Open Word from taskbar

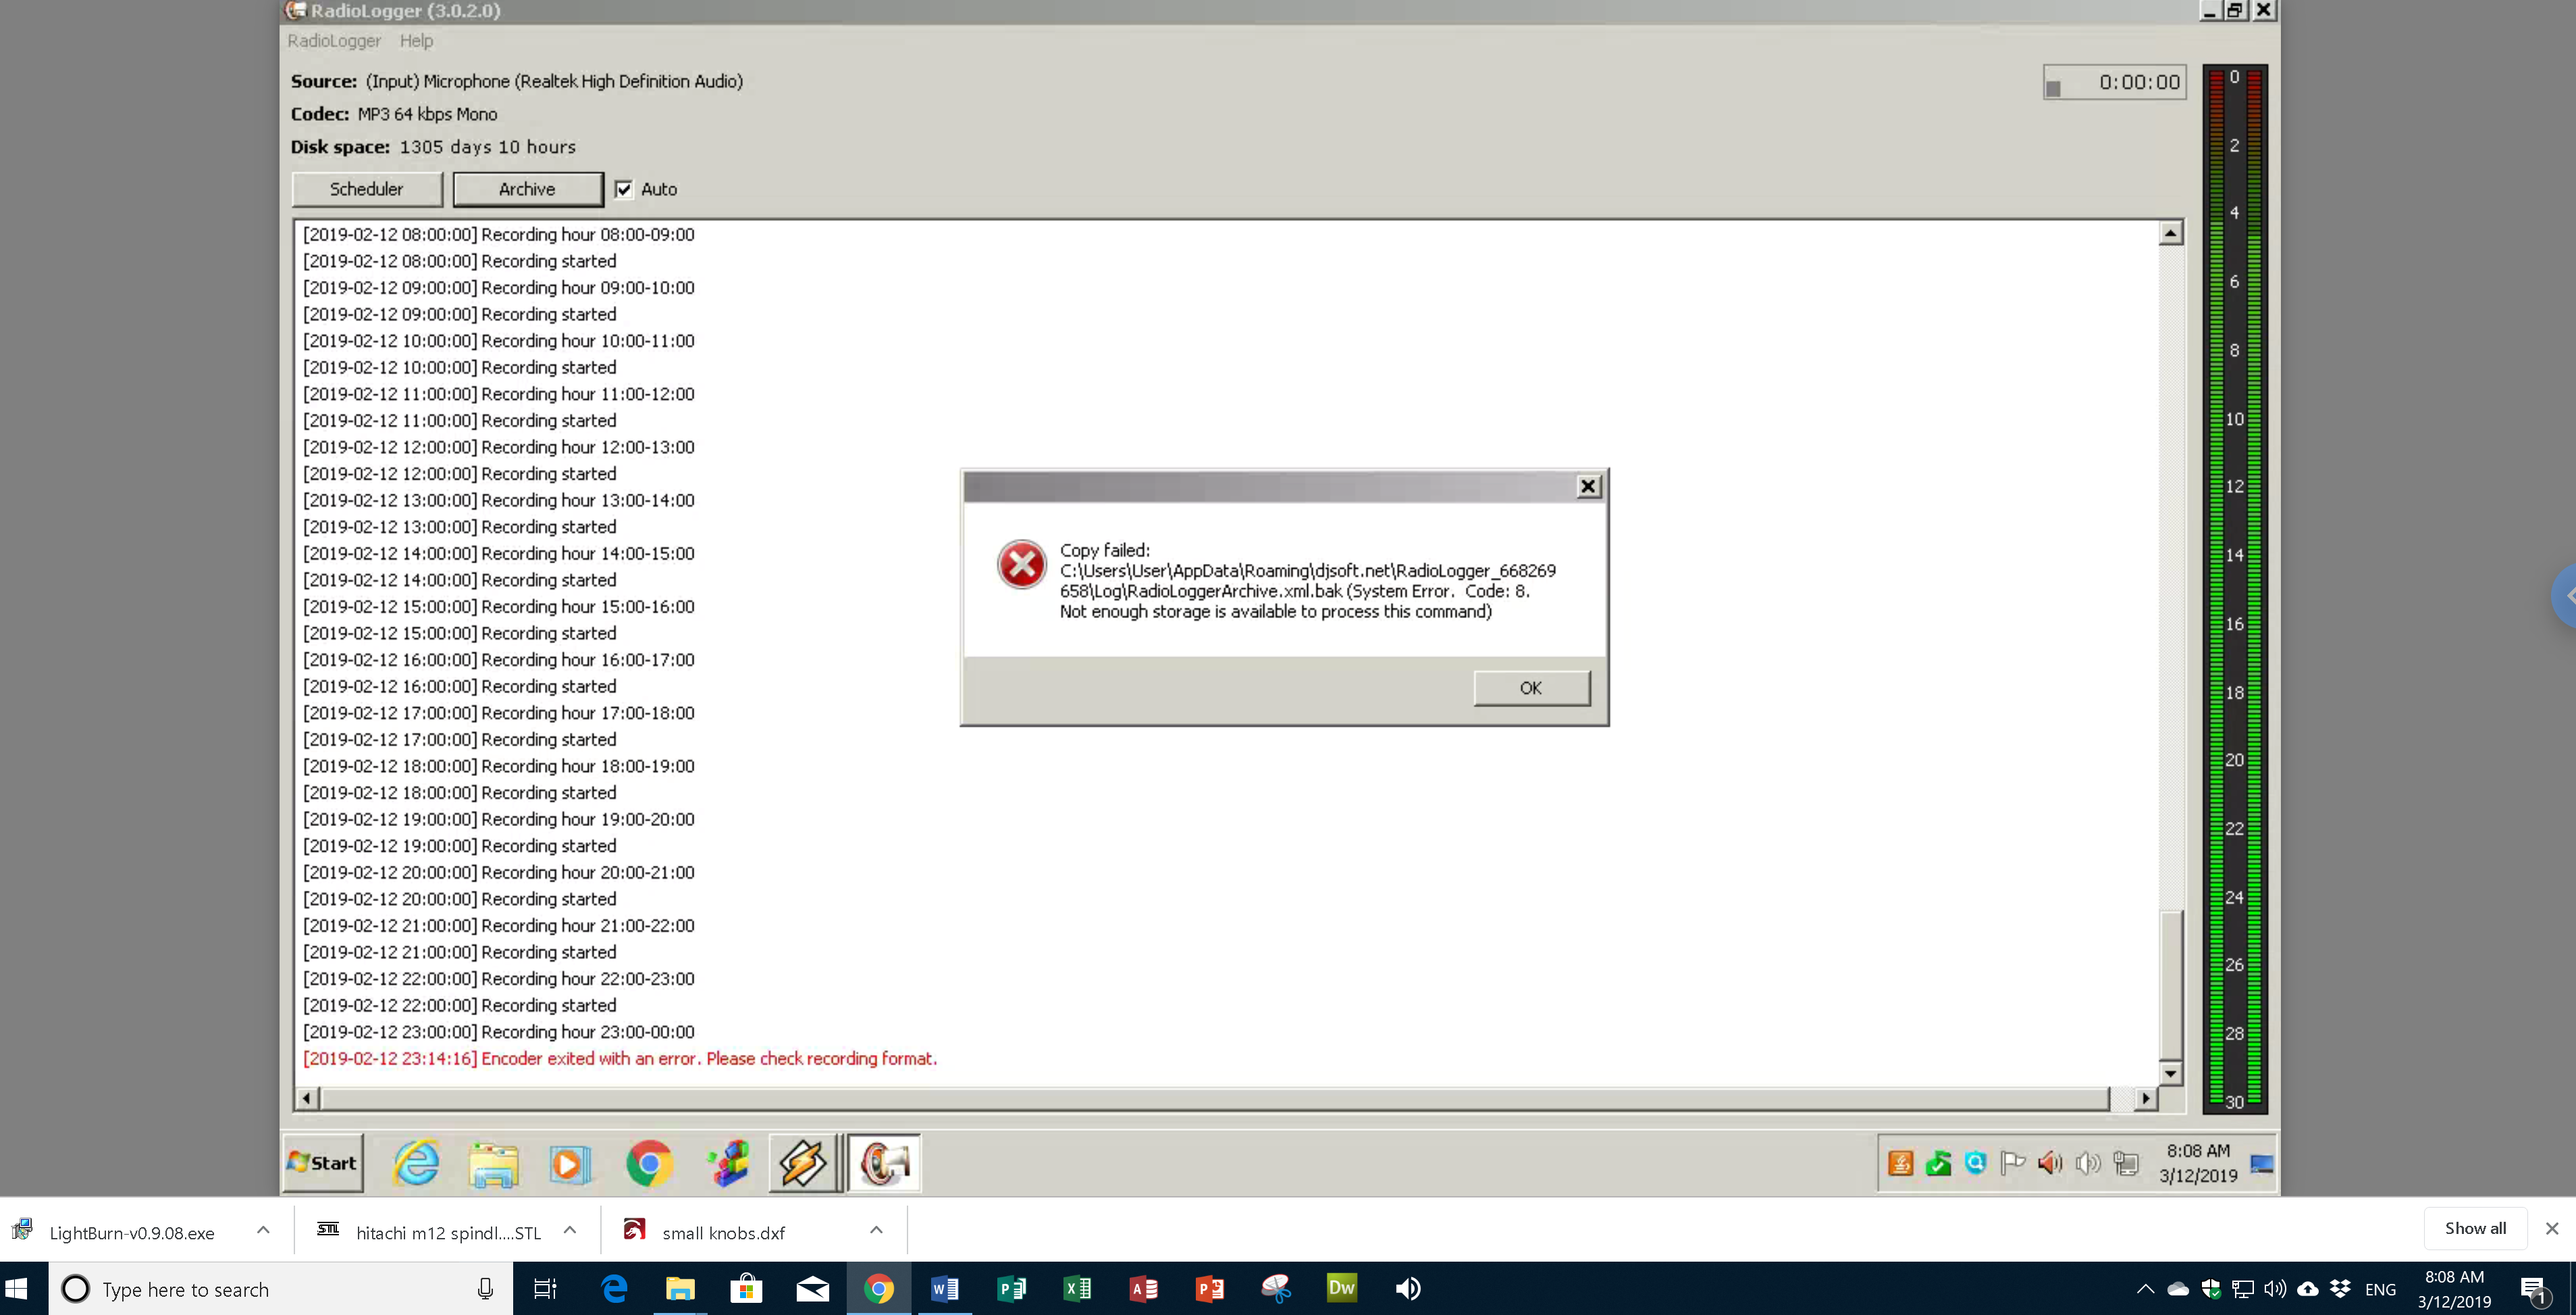tap(945, 1289)
